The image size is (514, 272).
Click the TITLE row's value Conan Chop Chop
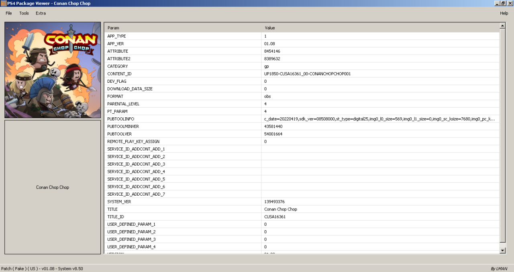(x=281, y=209)
